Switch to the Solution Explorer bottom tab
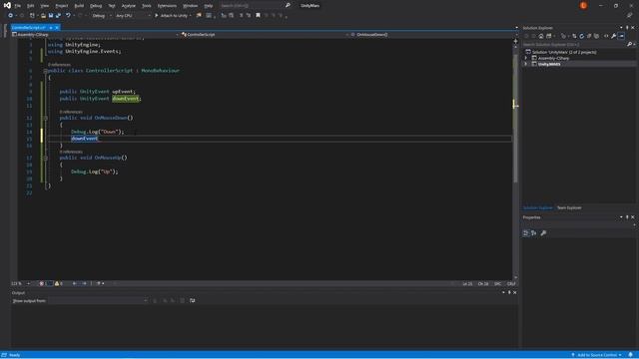Image resolution: width=639 pixels, height=359 pixels. (537, 208)
